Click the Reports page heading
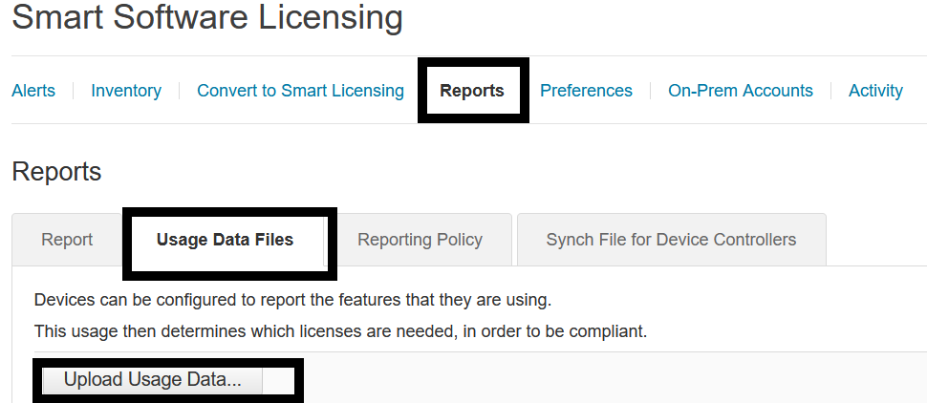Image resolution: width=927 pixels, height=403 pixels. click(x=56, y=172)
